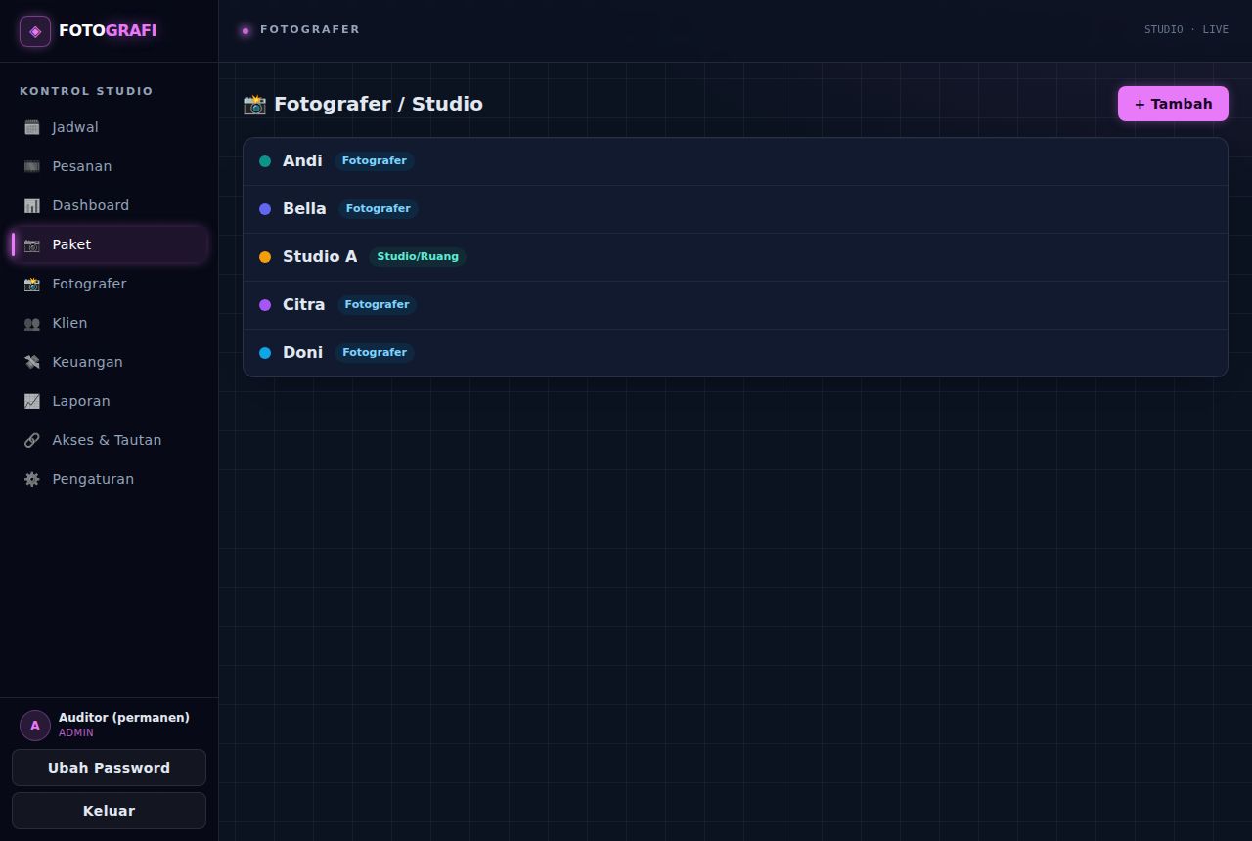This screenshot has height=841, width=1252.
Task: Click the Auditor avatar circle
Action: (x=35, y=726)
